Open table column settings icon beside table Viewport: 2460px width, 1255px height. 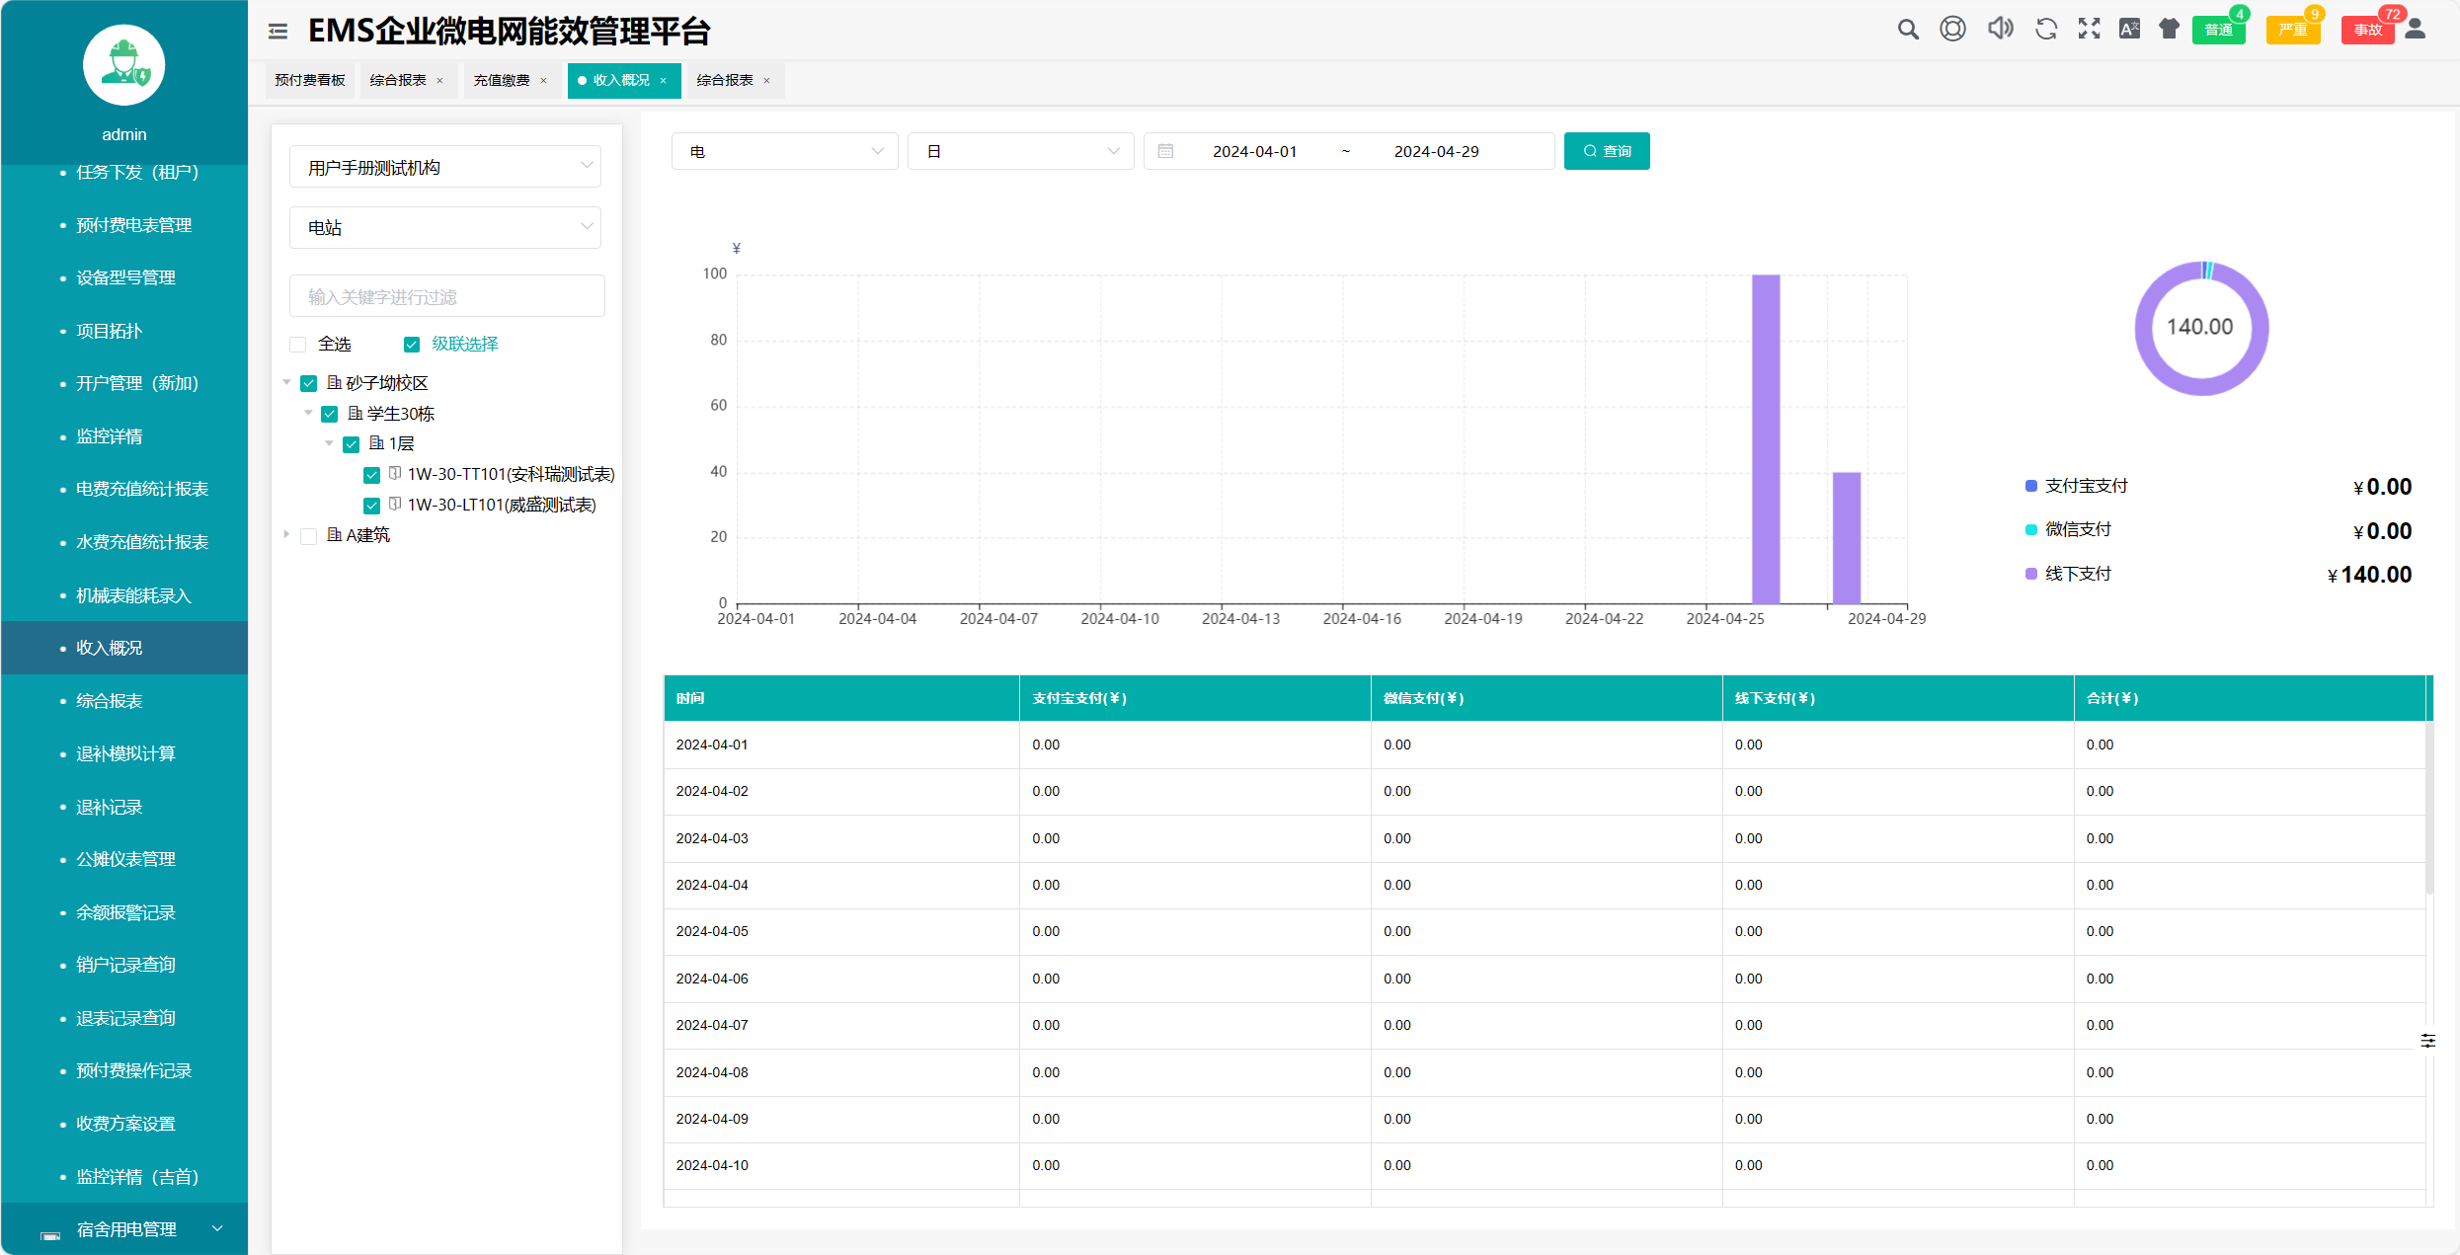coord(2427,1041)
